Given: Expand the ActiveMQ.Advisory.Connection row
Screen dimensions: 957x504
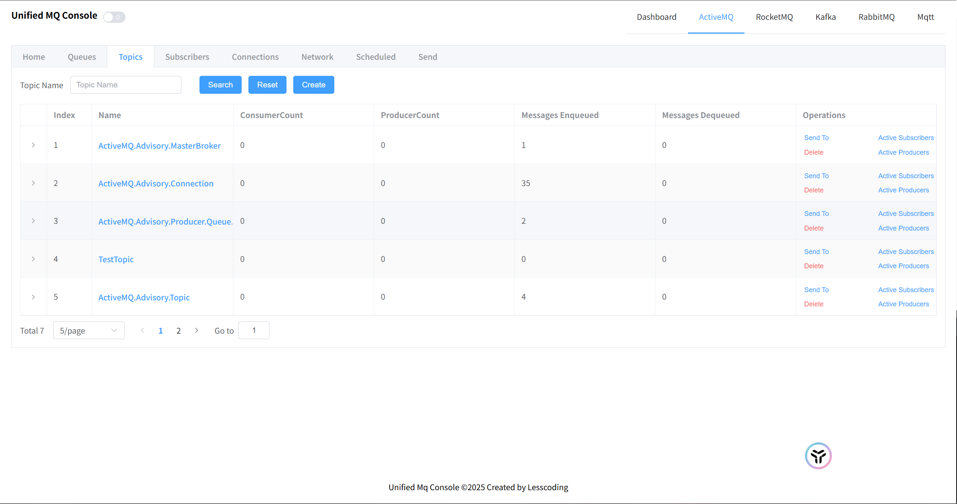Looking at the screenshot, I should [x=33, y=183].
